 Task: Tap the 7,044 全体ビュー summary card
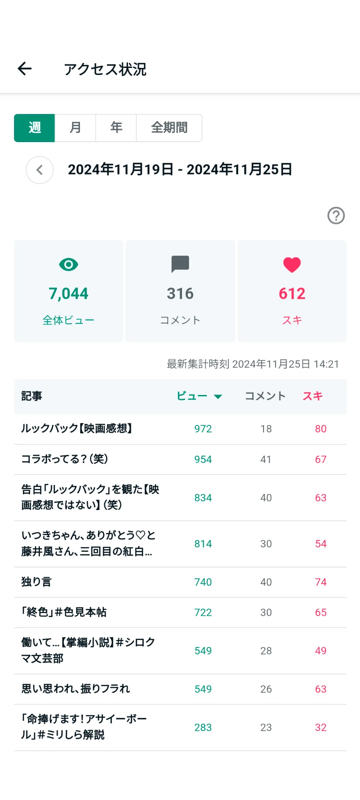click(69, 291)
